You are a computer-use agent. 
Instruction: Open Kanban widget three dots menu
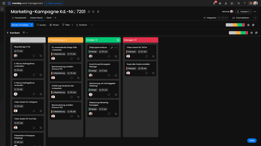[x=27, y=33]
